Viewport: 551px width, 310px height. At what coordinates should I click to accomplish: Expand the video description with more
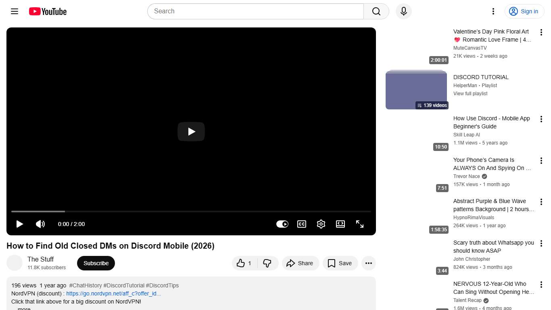tap(23, 308)
